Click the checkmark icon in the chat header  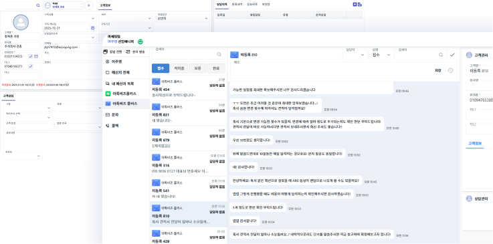pyautogui.click(x=452, y=55)
